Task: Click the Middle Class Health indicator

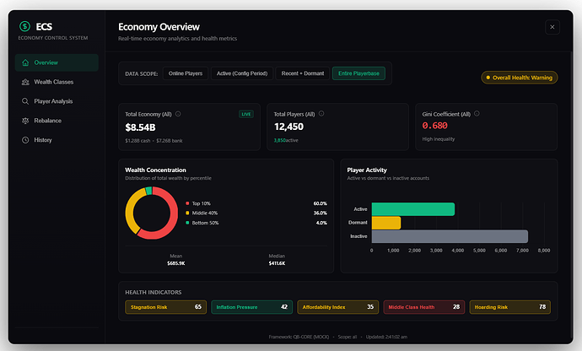Action: [424, 307]
